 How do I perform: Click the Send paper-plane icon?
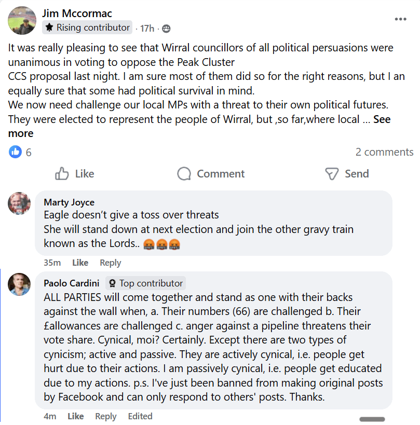[332, 174]
